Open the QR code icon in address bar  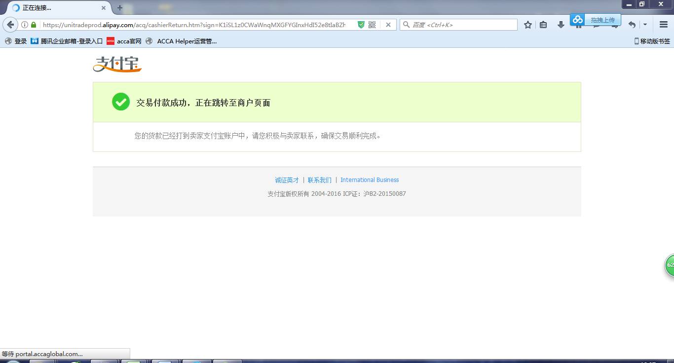[x=372, y=25]
